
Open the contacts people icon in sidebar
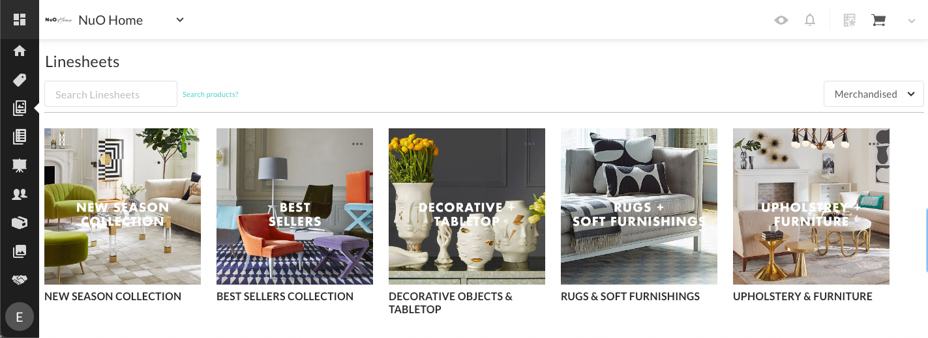(x=20, y=193)
